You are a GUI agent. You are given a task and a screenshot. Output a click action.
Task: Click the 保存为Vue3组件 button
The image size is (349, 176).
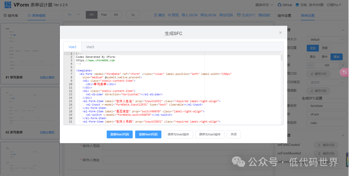(210, 134)
